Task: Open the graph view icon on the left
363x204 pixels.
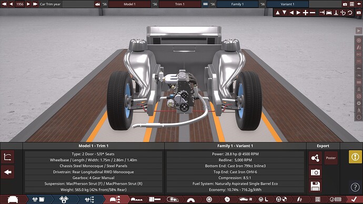Action: [8, 157]
